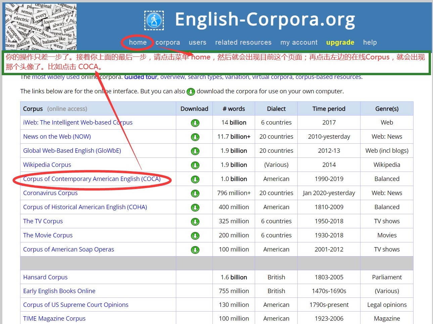Click The Movie Corpus download icon
Image resolution: width=433 pixels, height=324 pixels.
195,236
